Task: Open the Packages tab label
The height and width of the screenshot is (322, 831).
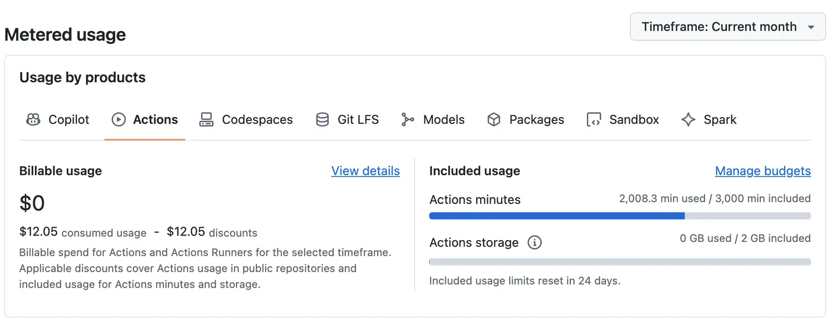Action: point(537,120)
